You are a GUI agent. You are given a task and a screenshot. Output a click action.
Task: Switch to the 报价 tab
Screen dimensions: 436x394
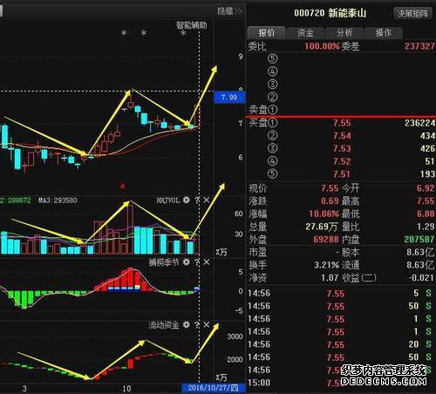pyautogui.click(x=267, y=33)
